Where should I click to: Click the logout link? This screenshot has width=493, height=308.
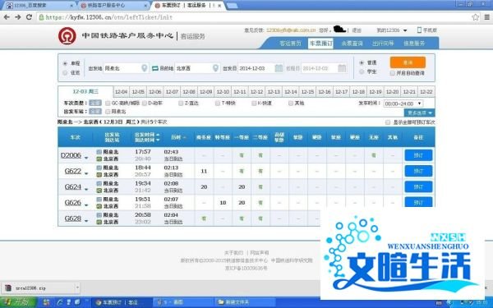tap(357, 30)
